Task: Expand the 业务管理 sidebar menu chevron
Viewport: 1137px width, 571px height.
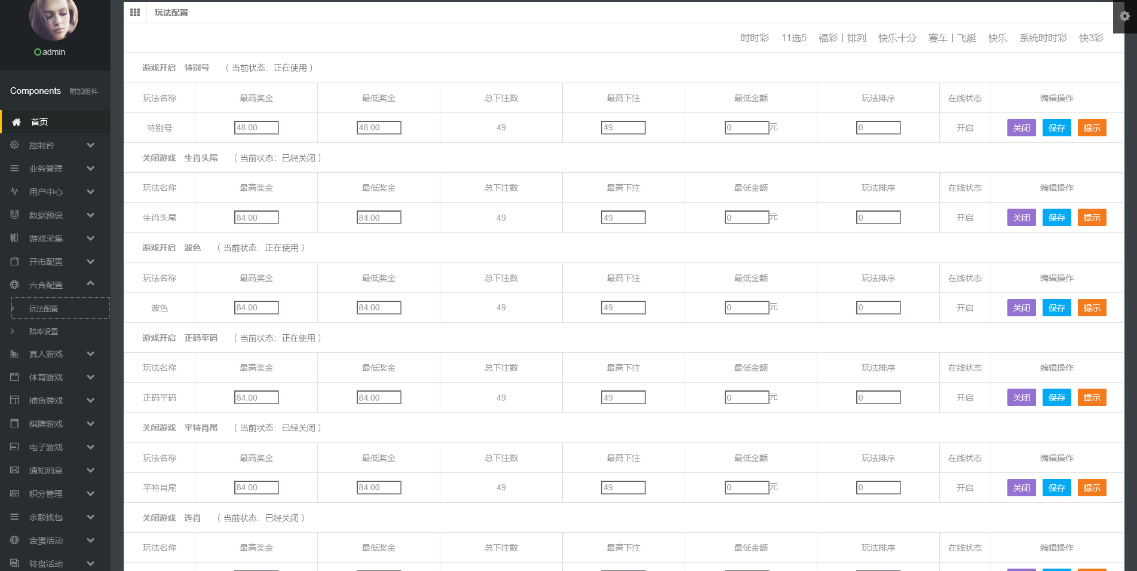Action: (90, 169)
